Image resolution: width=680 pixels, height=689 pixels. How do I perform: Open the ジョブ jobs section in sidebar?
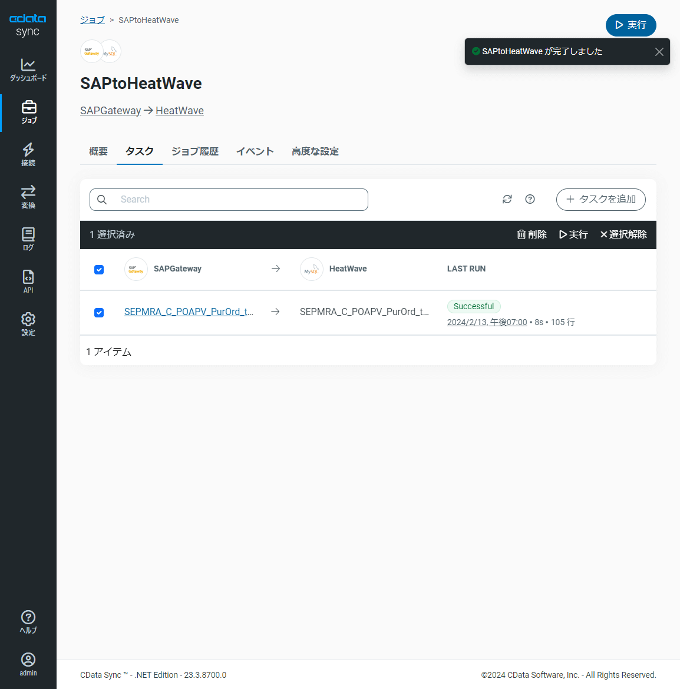[28, 113]
